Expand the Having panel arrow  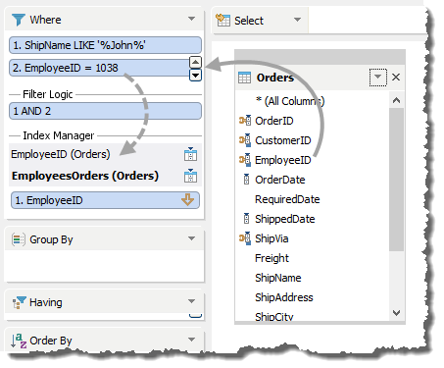click(192, 301)
